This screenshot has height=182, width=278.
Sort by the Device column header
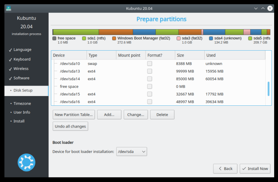(x=69, y=55)
